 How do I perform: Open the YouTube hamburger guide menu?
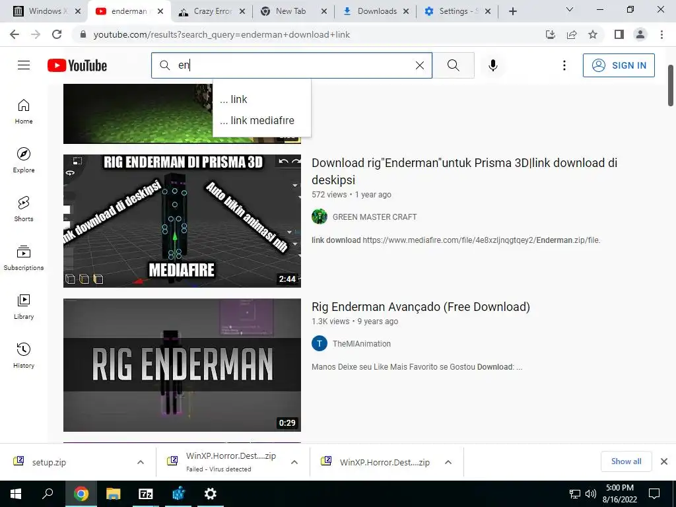tap(24, 65)
